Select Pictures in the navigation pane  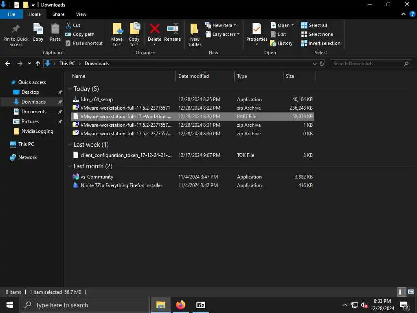[30, 121]
